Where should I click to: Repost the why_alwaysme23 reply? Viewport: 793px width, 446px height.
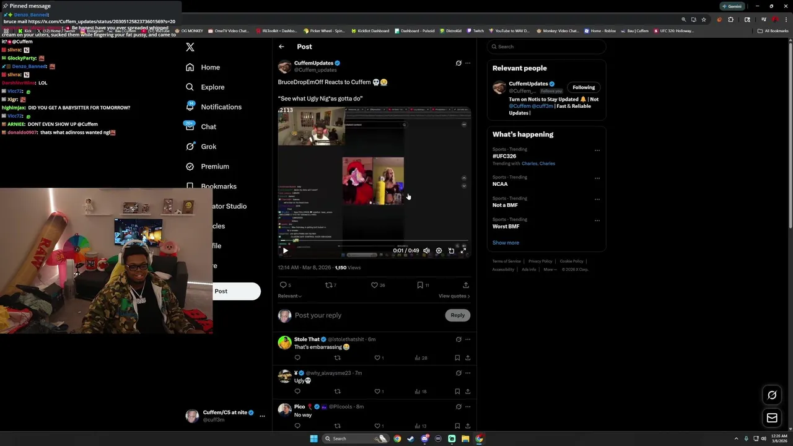[x=338, y=391]
